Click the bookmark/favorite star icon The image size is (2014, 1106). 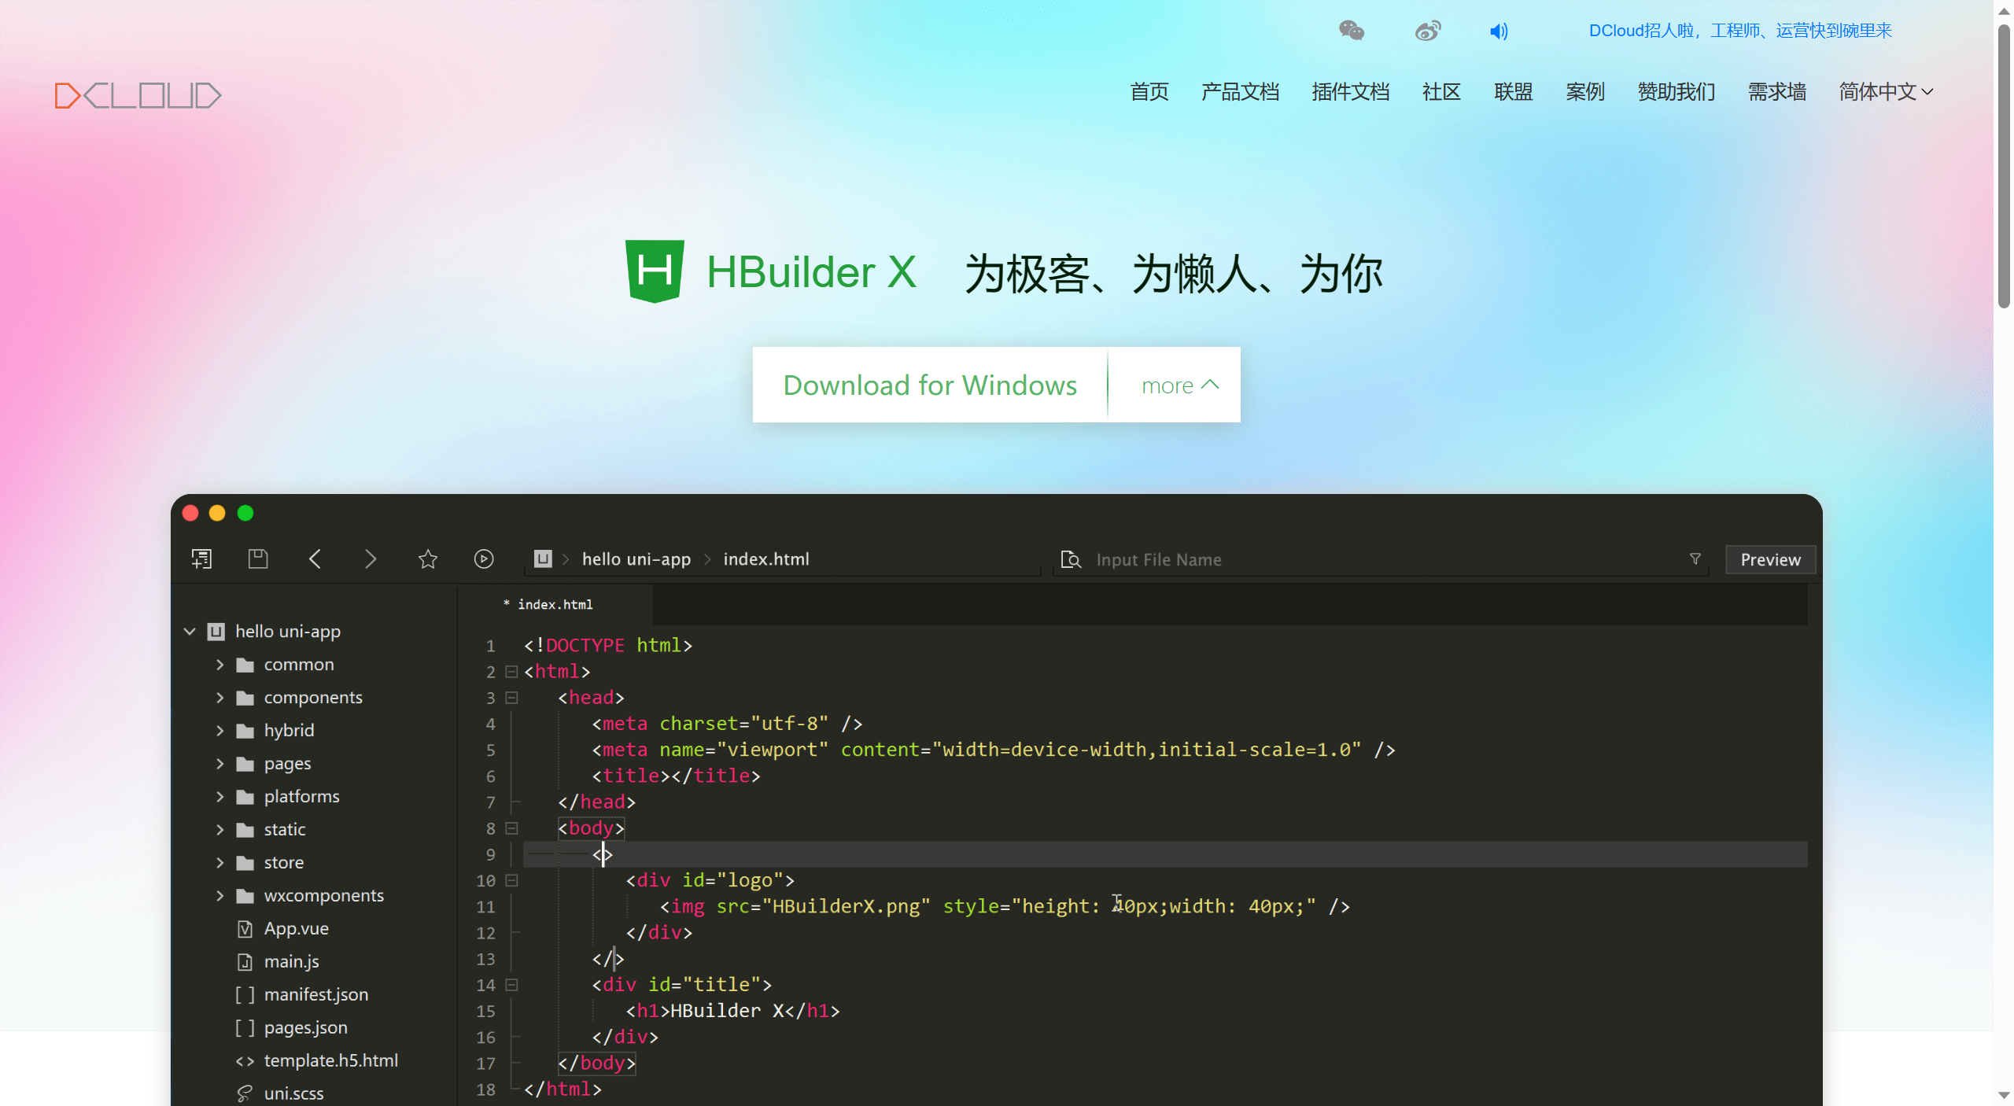tap(428, 559)
